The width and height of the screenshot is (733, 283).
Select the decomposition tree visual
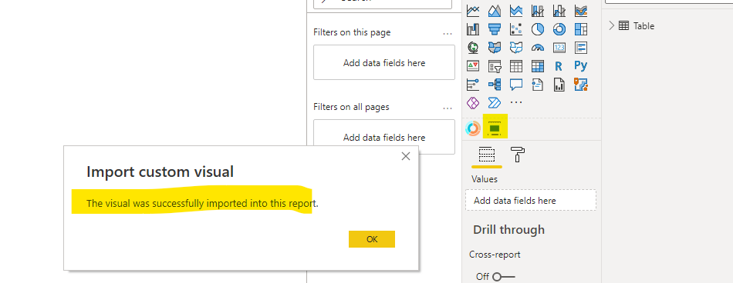pos(494,85)
